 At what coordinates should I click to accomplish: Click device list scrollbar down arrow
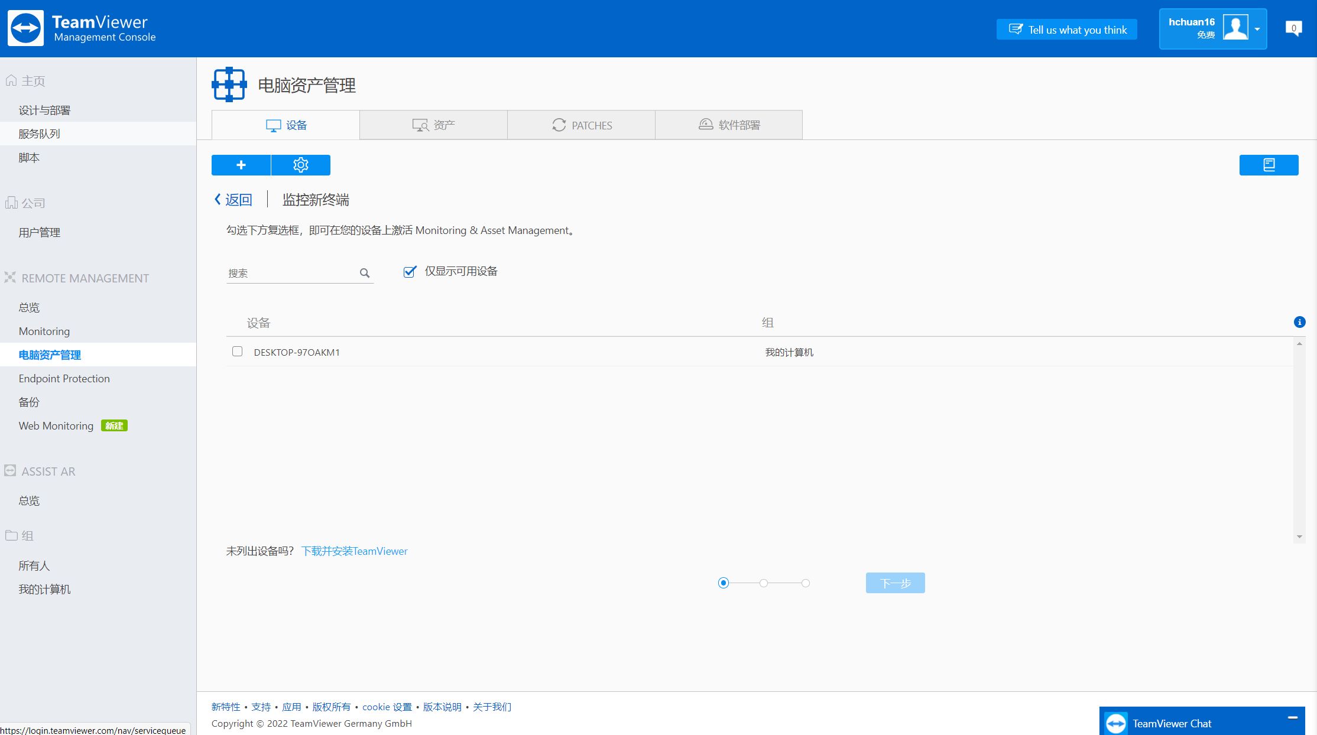(1299, 536)
